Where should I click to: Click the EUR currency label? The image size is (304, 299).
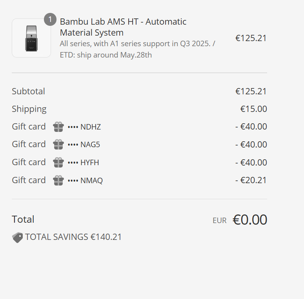click(x=220, y=220)
